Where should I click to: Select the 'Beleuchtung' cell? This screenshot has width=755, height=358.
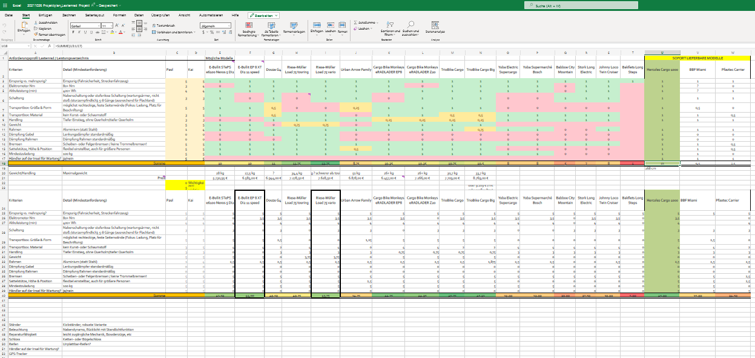pos(35,329)
